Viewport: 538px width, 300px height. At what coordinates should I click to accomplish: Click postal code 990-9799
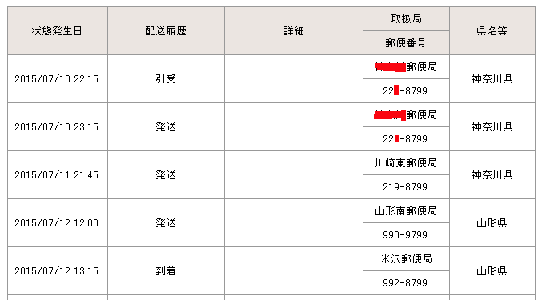[406, 235]
